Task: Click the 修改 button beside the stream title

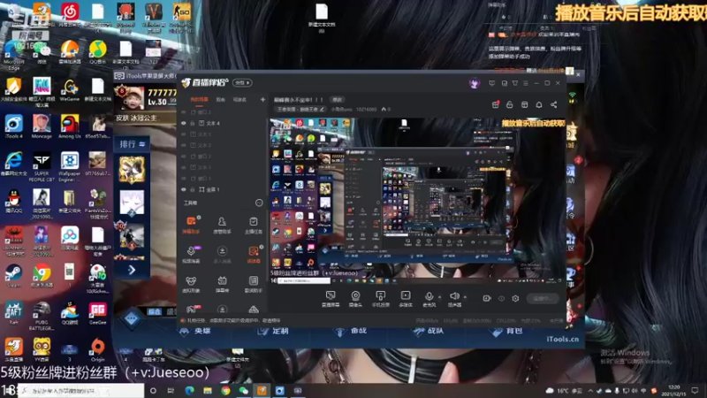Action: (338, 100)
